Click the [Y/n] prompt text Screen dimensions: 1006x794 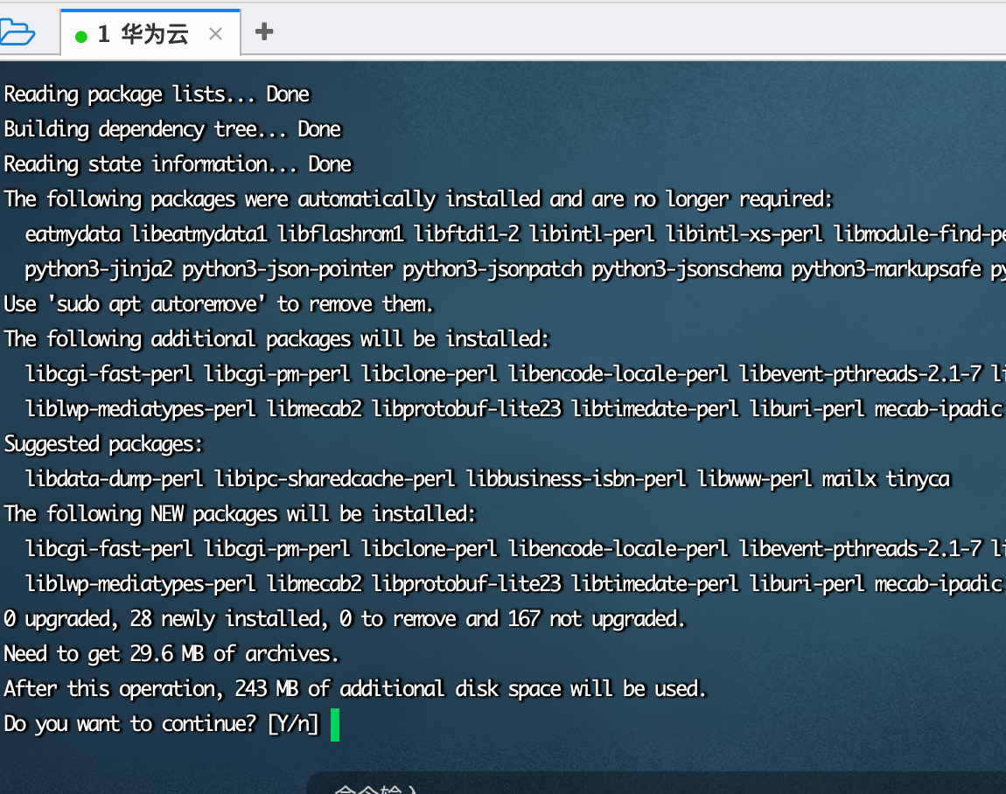pyautogui.click(x=293, y=724)
